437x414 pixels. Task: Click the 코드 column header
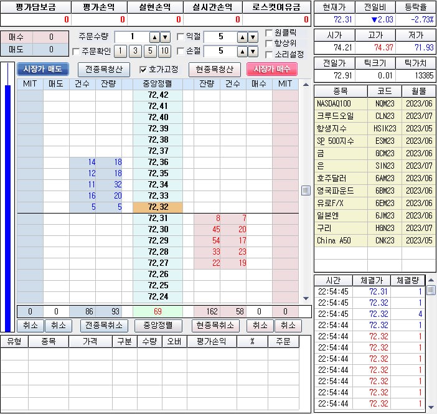click(385, 91)
